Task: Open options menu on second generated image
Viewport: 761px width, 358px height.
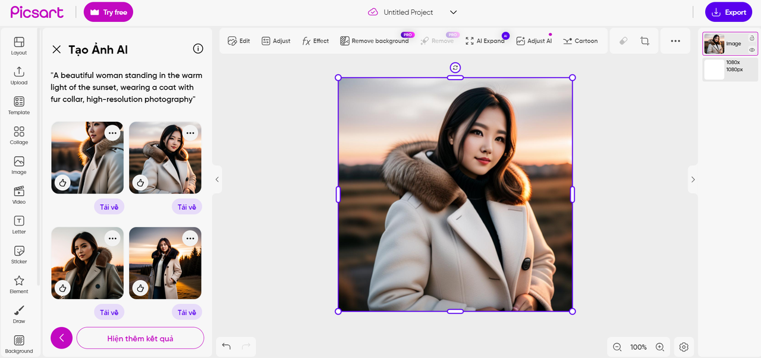Action: coord(190,133)
